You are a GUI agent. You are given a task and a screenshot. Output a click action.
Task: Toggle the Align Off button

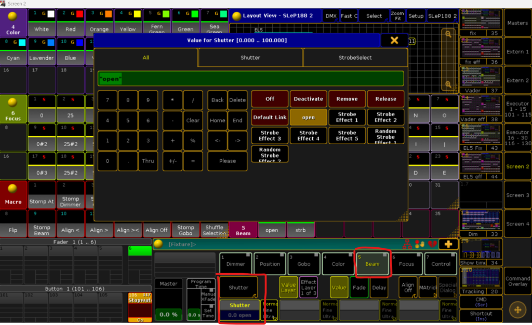407,287
